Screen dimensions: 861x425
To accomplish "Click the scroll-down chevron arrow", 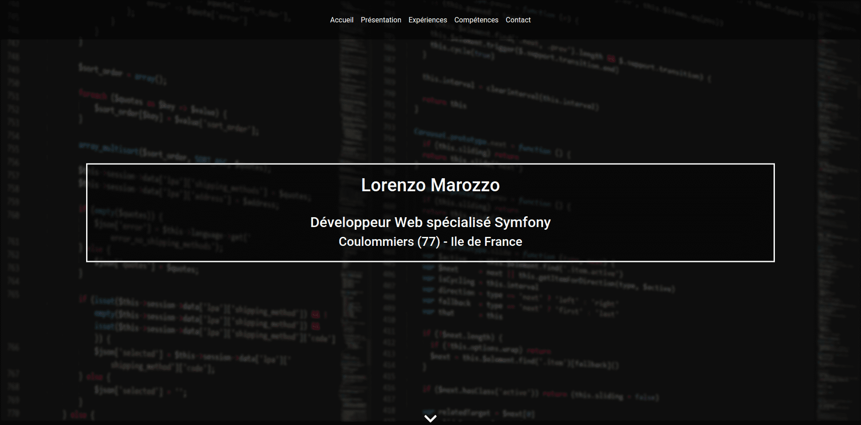I will (430, 418).
